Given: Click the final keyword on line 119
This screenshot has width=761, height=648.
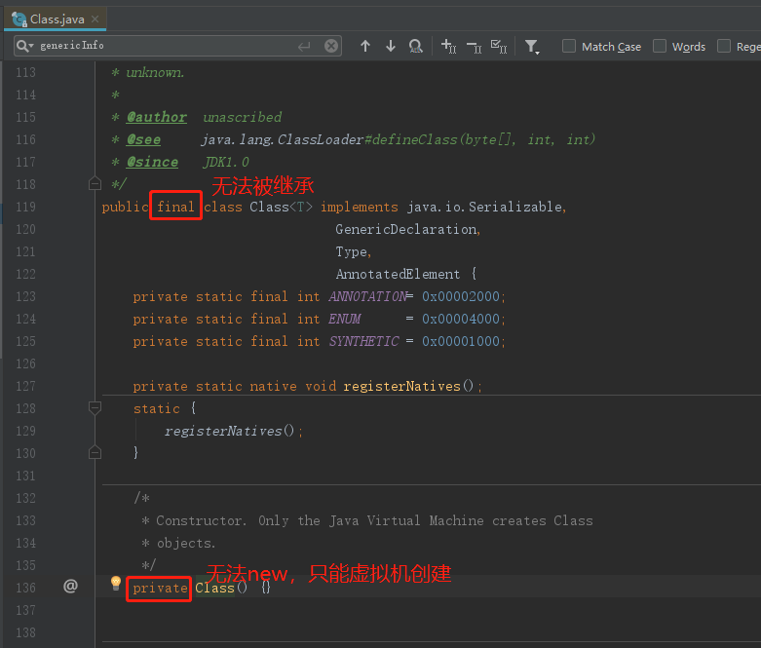Looking at the screenshot, I should (x=175, y=207).
